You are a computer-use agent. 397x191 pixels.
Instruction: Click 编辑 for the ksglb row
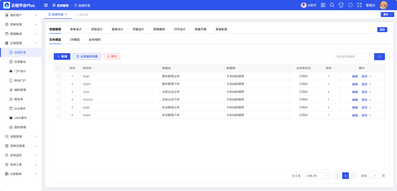pyautogui.click(x=355, y=107)
